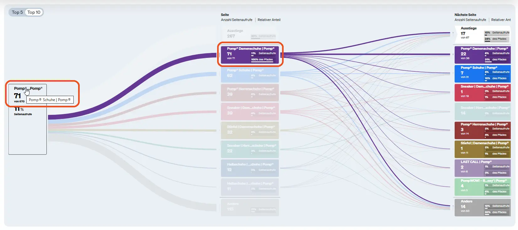Sort Seite column by Relativer Anteil
Image resolution: width=518 pixels, height=230 pixels.
tap(269, 20)
